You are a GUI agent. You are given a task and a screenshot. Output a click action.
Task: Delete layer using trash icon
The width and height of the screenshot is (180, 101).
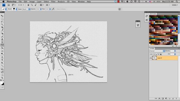pos(176,98)
